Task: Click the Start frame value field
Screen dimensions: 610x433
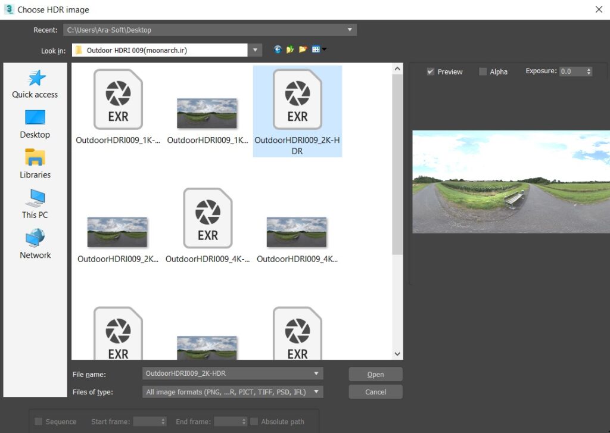Action: coord(147,421)
